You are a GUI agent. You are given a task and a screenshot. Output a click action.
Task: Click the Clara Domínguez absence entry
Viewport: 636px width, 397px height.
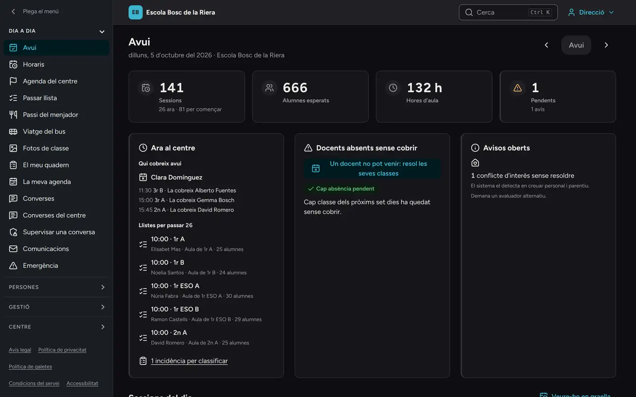(x=177, y=177)
